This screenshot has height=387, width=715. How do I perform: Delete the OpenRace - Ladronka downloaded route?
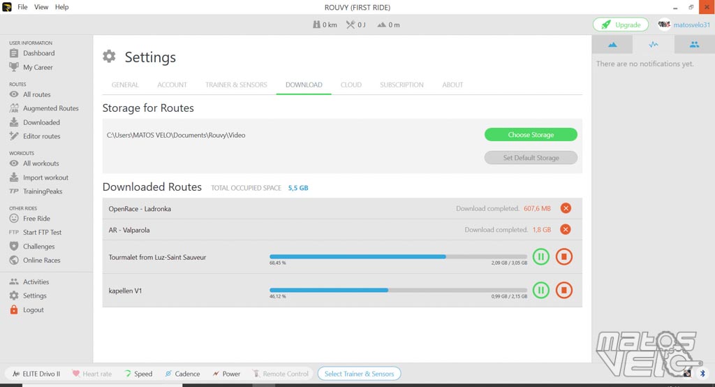(x=566, y=208)
